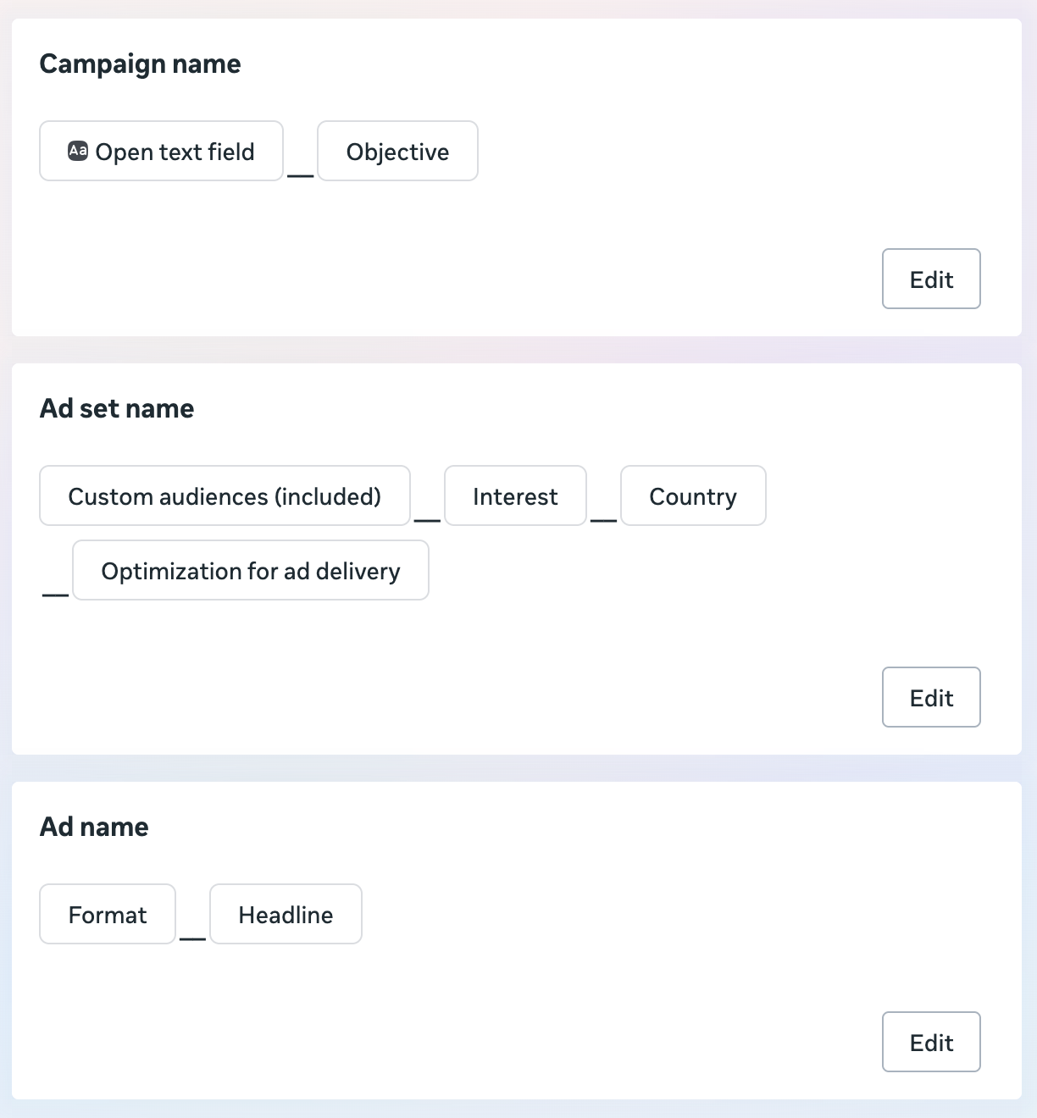Click the Campaign name heading

click(140, 64)
